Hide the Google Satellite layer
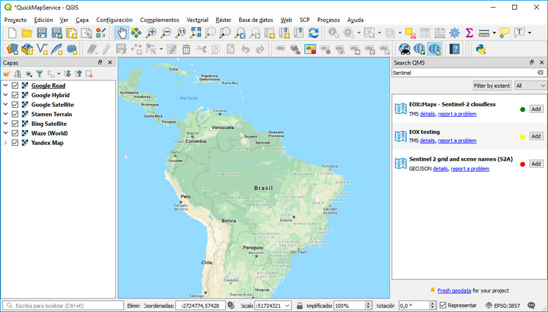The image size is (548, 312). pyautogui.click(x=15, y=105)
